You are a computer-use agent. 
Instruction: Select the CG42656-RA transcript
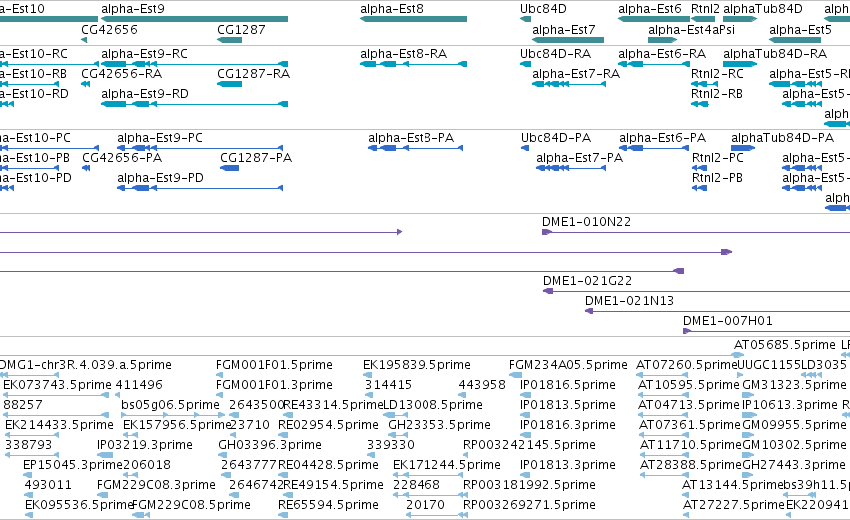coord(85,84)
